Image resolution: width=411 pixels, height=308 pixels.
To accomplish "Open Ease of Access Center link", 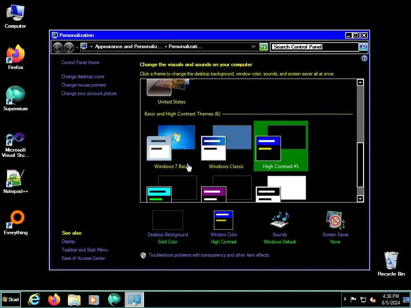I will pyautogui.click(x=83, y=258).
